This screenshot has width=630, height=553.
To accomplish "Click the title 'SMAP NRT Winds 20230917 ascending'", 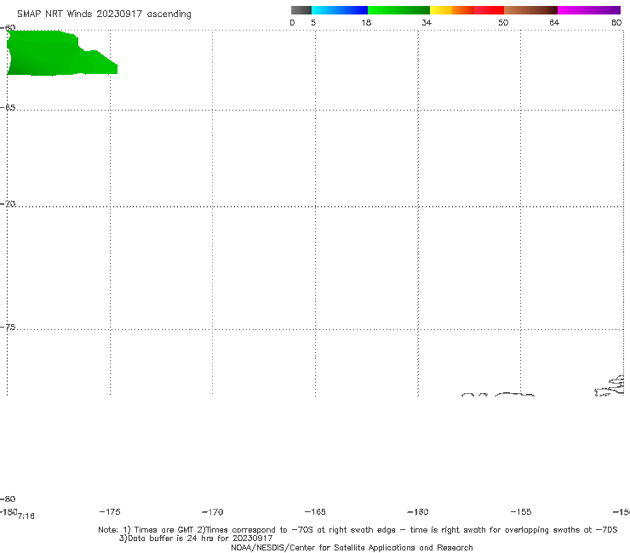I will point(104,14).
